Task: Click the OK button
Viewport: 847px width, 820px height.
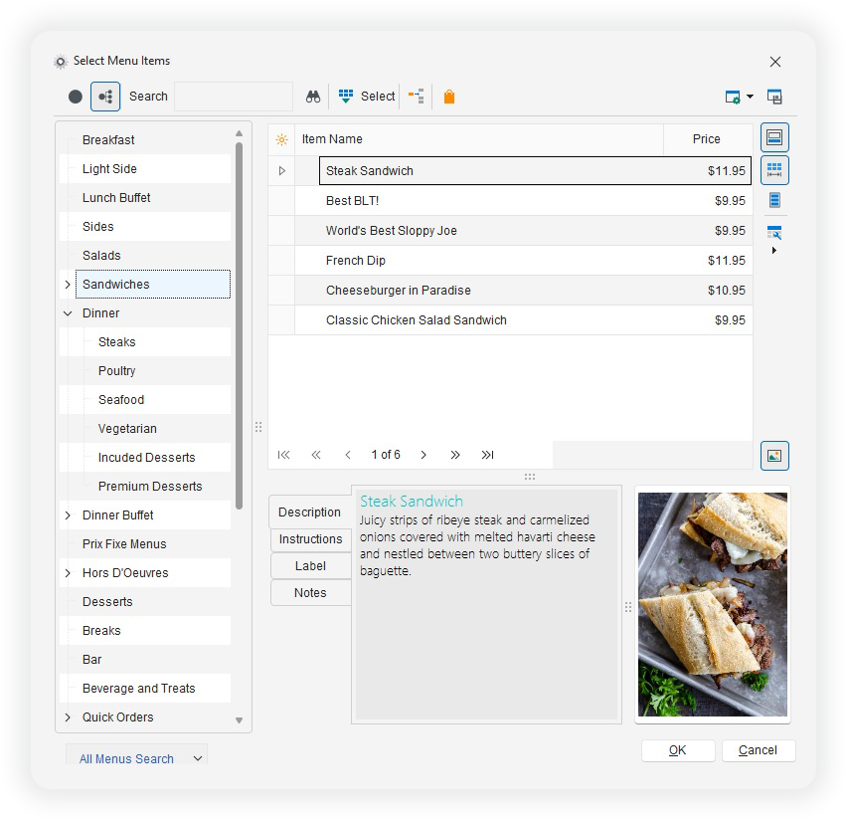Action: (677, 750)
